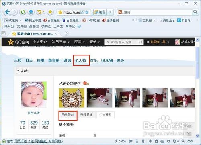
Task: Click the ad-block shield icon in status bar
Action: [174, 141]
